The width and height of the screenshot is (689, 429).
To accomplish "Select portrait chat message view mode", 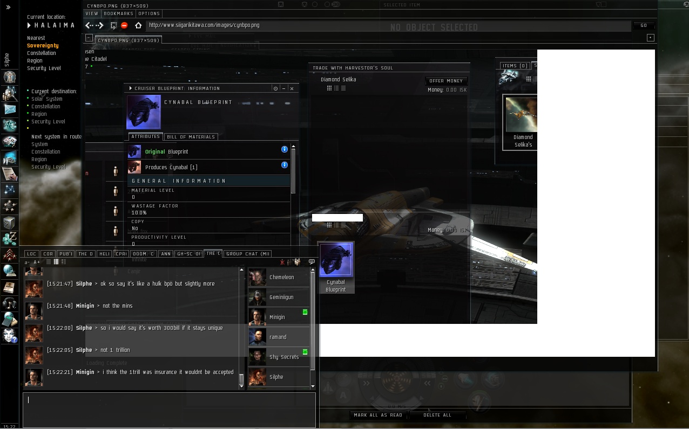I will (x=56, y=262).
